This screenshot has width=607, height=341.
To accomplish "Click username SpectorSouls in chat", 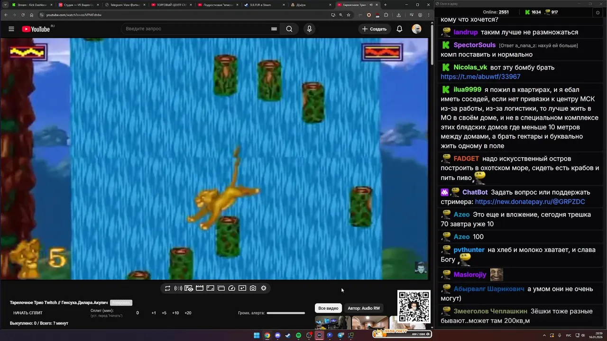I will pos(474,45).
